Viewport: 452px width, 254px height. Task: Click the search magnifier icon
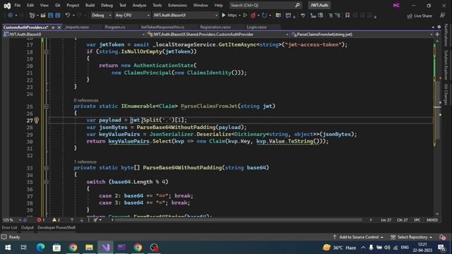[297, 5]
